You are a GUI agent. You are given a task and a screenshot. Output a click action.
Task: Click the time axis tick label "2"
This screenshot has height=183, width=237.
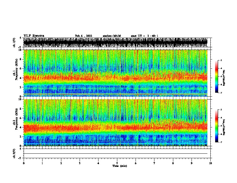tap(61, 163)
